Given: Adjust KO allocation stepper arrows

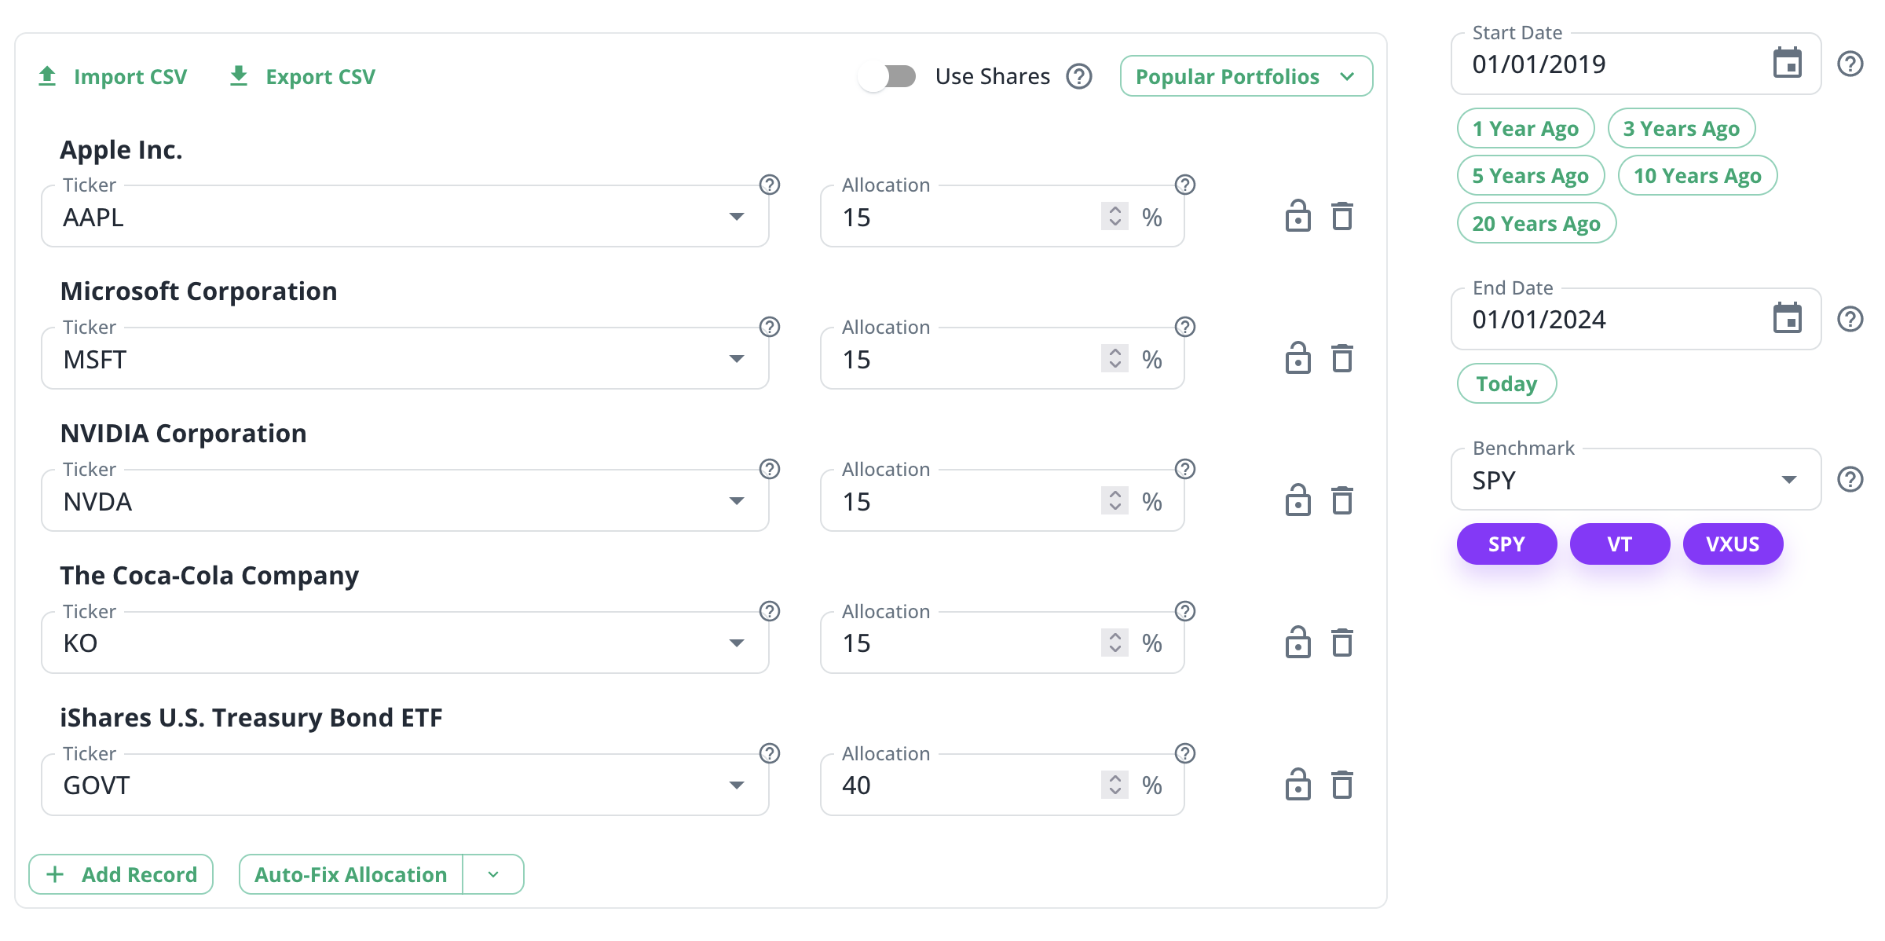Looking at the screenshot, I should tap(1115, 643).
